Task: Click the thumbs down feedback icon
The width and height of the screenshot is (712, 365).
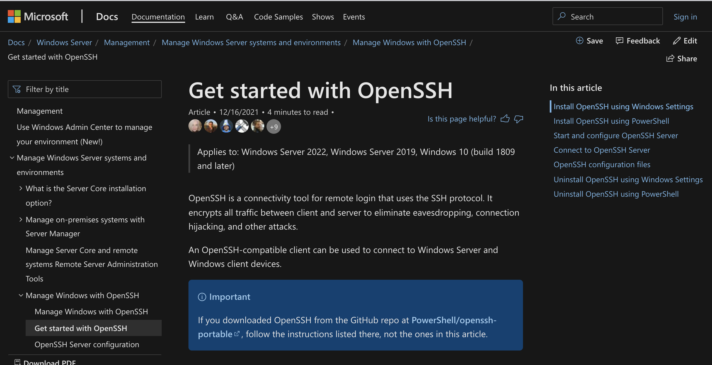Action: (519, 119)
